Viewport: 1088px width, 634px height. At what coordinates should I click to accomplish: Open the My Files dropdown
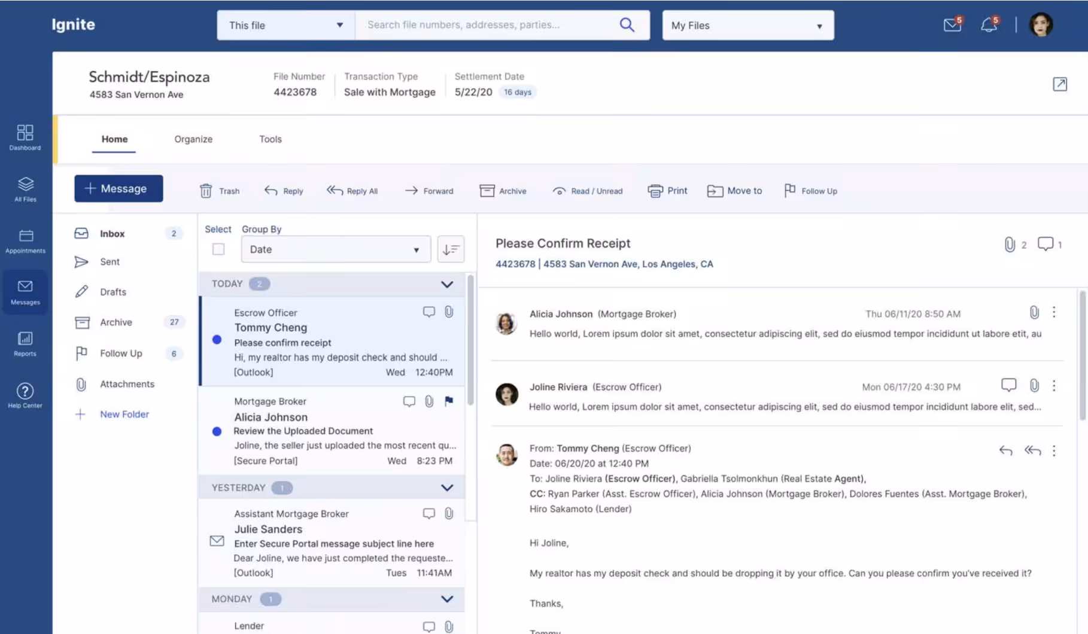(747, 26)
